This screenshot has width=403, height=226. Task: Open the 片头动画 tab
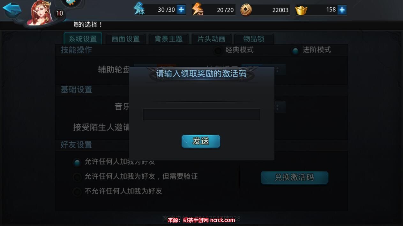coord(211,39)
